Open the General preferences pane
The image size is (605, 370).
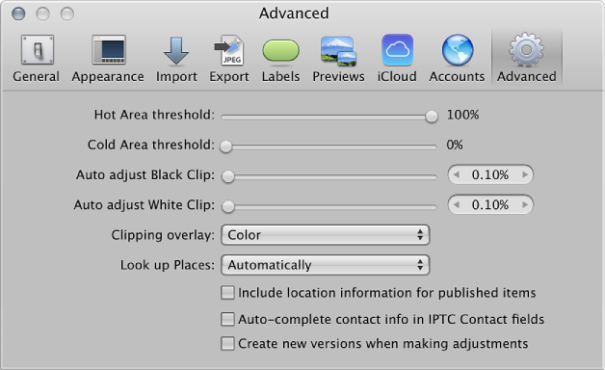(37, 59)
